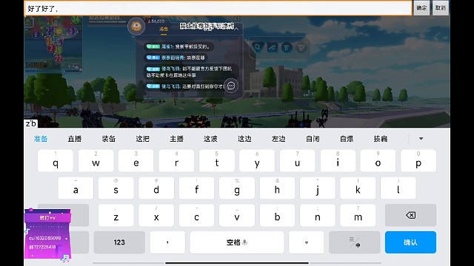Click the text field containing 好了好了

click(218, 8)
